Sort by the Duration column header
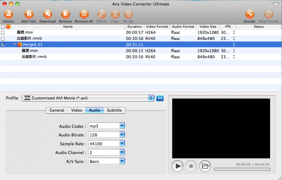The image size is (282, 180). (134, 27)
